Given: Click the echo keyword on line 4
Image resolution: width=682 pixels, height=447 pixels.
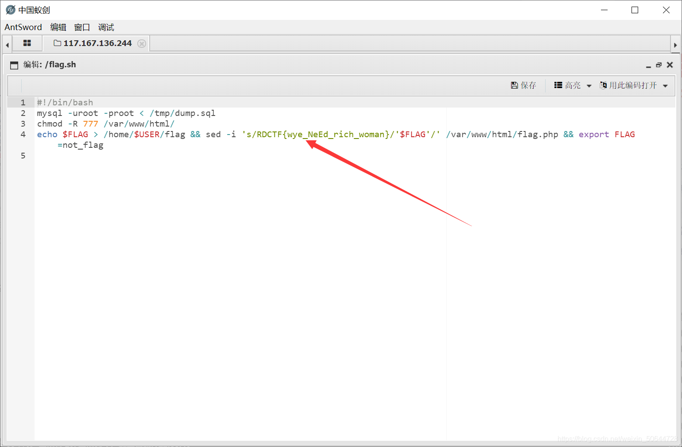Looking at the screenshot, I should point(47,134).
